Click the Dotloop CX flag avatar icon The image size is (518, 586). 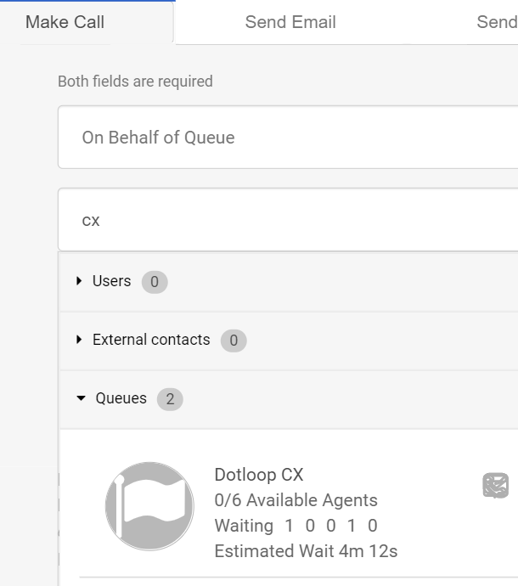(x=149, y=506)
